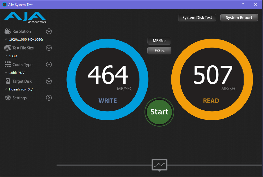Open the graph view icon at bottom
The height and width of the screenshot is (177, 263).
coord(159,165)
